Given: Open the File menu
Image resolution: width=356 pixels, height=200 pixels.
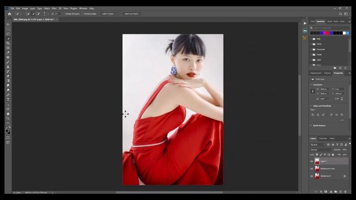Looking at the screenshot, I should 12,8.
